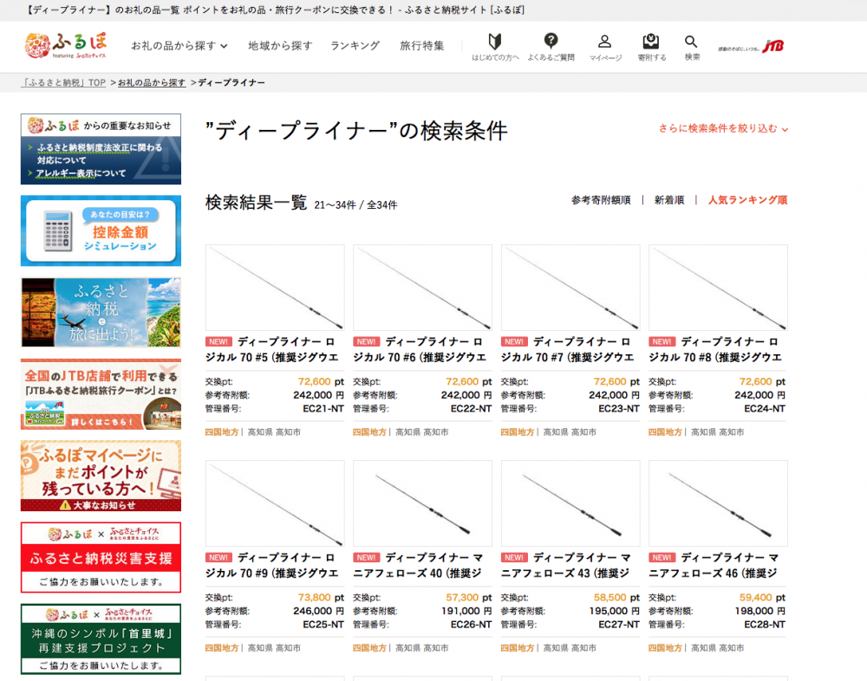This screenshot has width=867, height=681.
Task: Open the よくあるご質問 FAQ icon
Action: [x=551, y=47]
